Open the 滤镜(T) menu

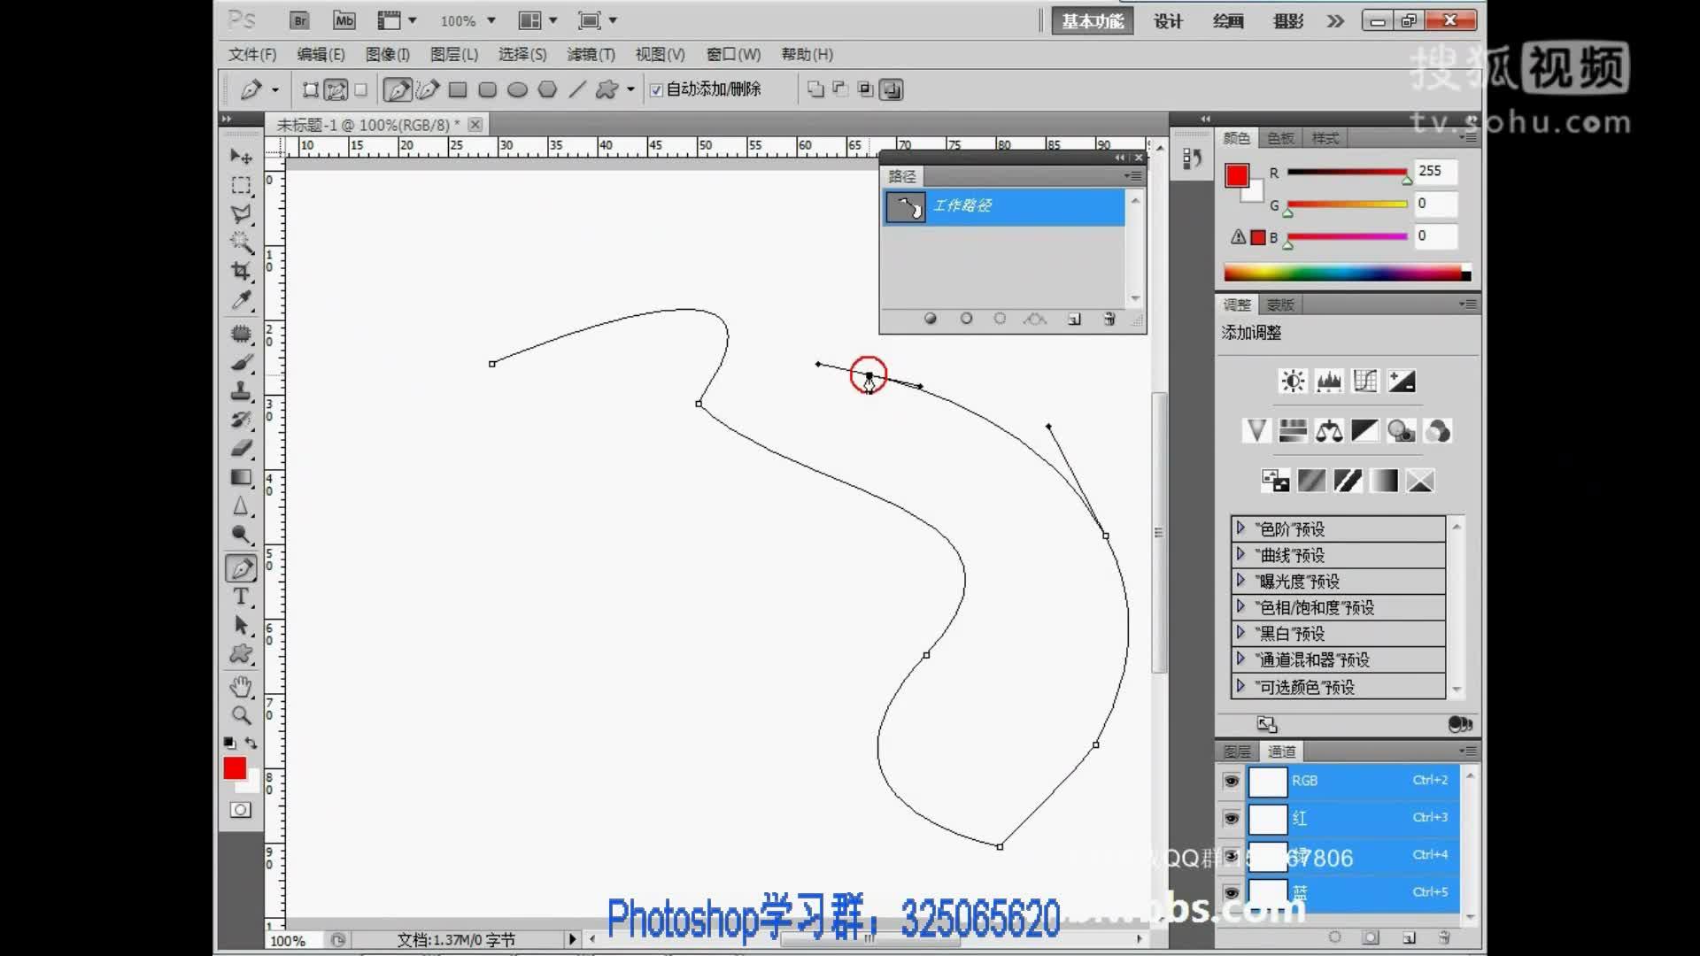pyautogui.click(x=591, y=54)
